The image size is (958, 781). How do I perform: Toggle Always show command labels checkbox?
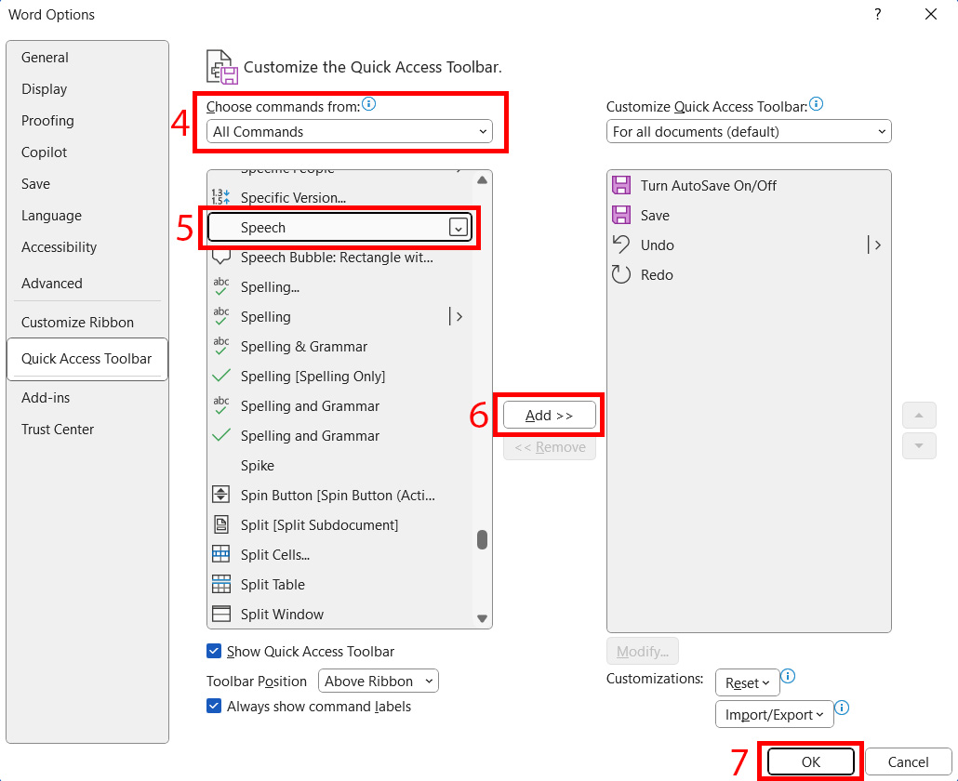(214, 706)
